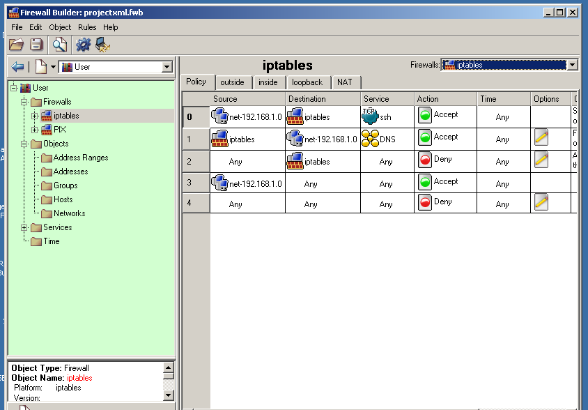Click the net-192.168.1.0 source icon in rule 0

[x=219, y=116]
